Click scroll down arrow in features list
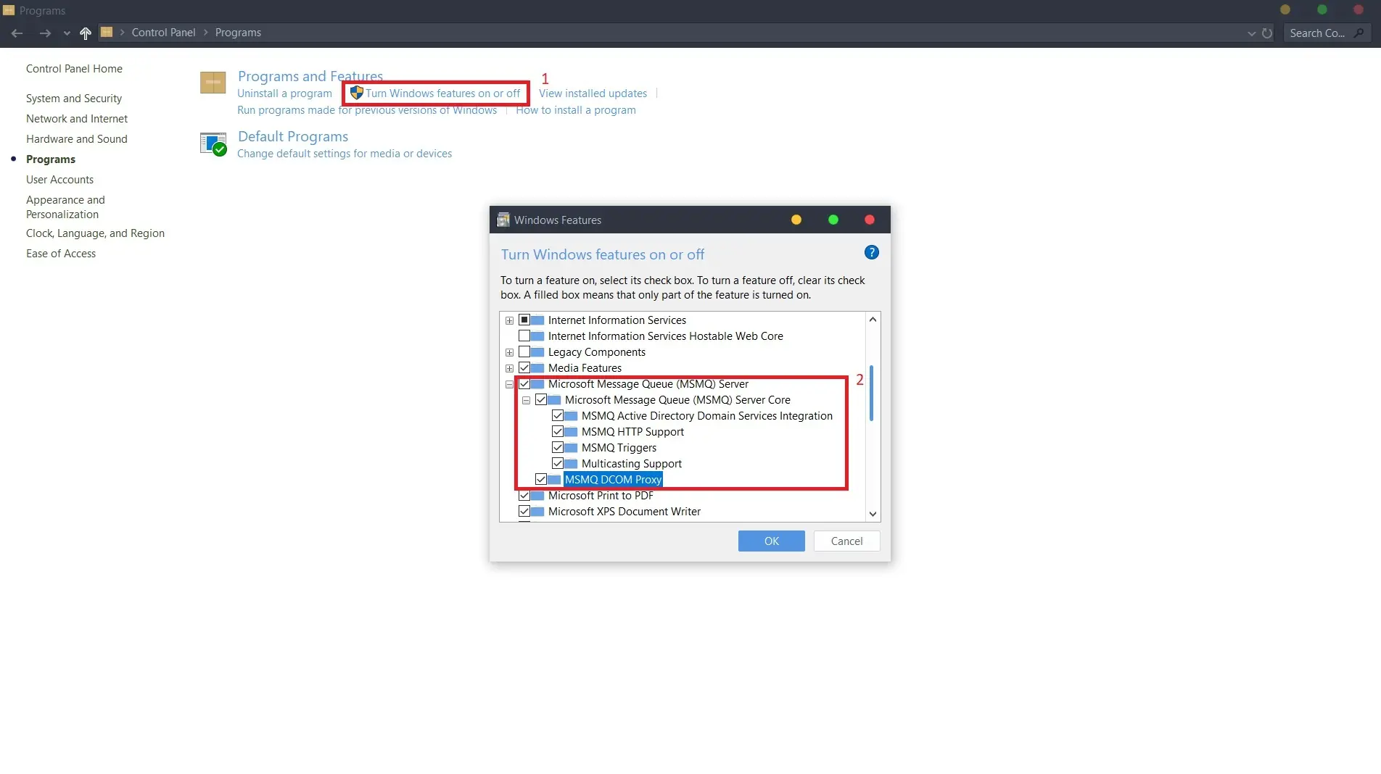 873,514
